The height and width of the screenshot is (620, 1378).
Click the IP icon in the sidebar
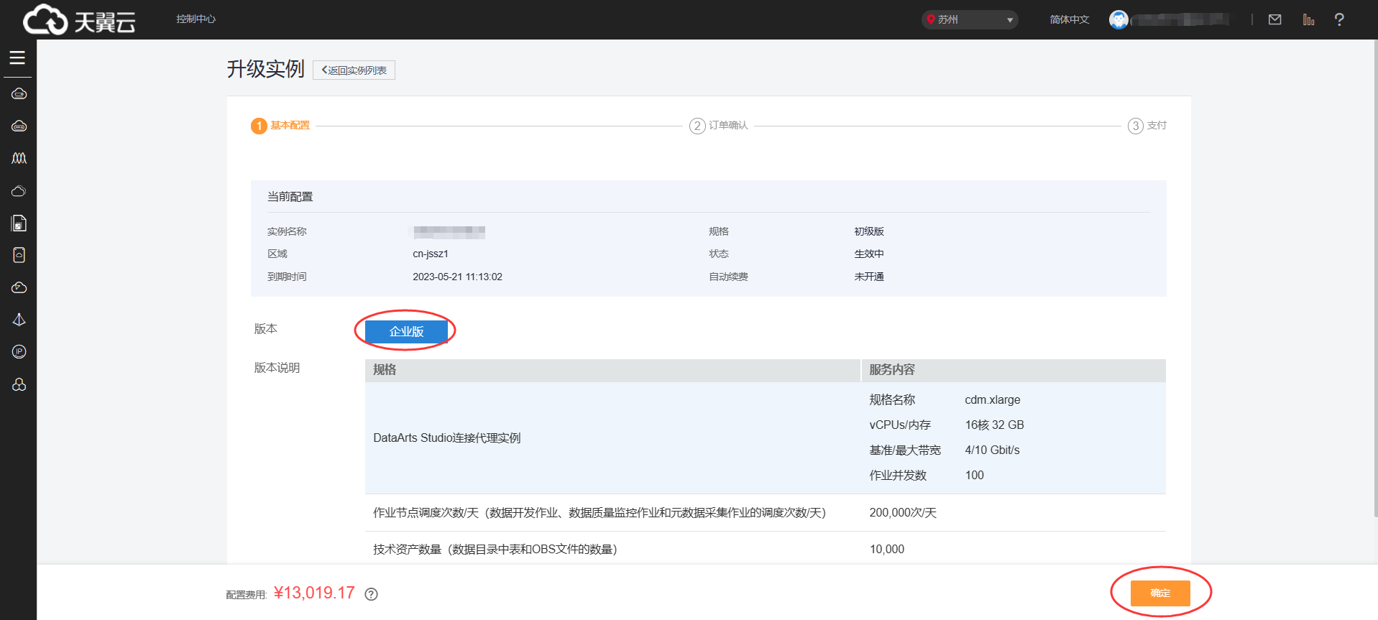(x=19, y=351)
